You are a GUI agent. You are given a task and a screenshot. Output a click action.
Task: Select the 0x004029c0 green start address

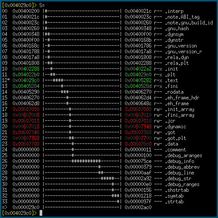pyautogui.click(x=26, y=80)
